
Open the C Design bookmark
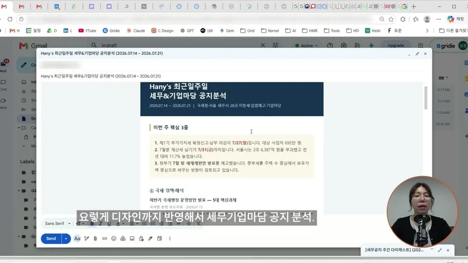point(162,30)
